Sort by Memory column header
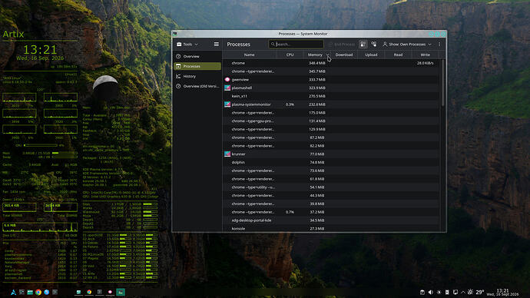This screenshot has height=298, width=530. tap(316, 55)
